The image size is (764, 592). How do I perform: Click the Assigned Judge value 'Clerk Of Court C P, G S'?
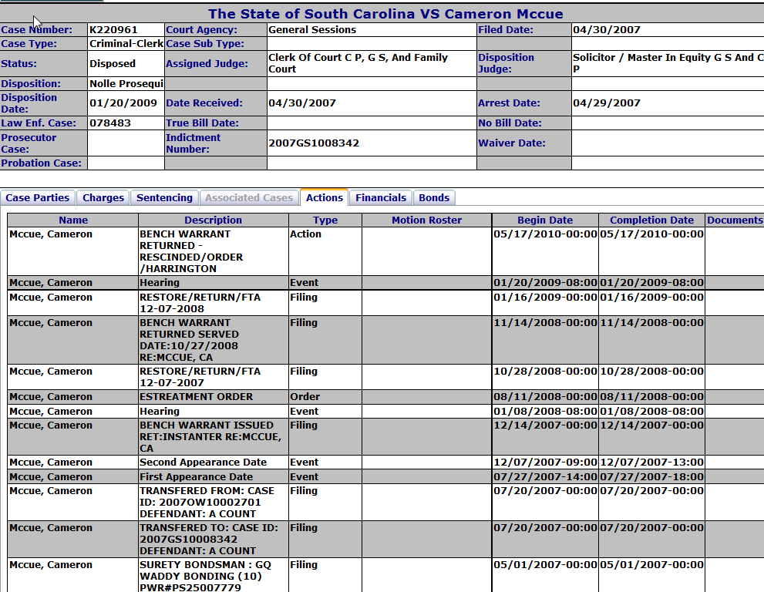[358, 63]
